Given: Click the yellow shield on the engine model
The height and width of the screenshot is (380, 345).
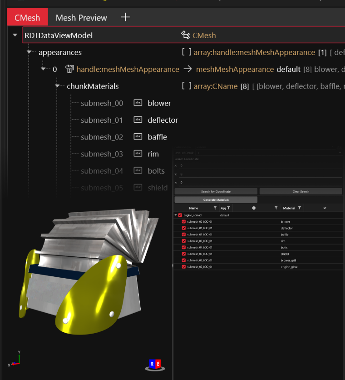Looking at the screenshot, I should pos(92,295).
